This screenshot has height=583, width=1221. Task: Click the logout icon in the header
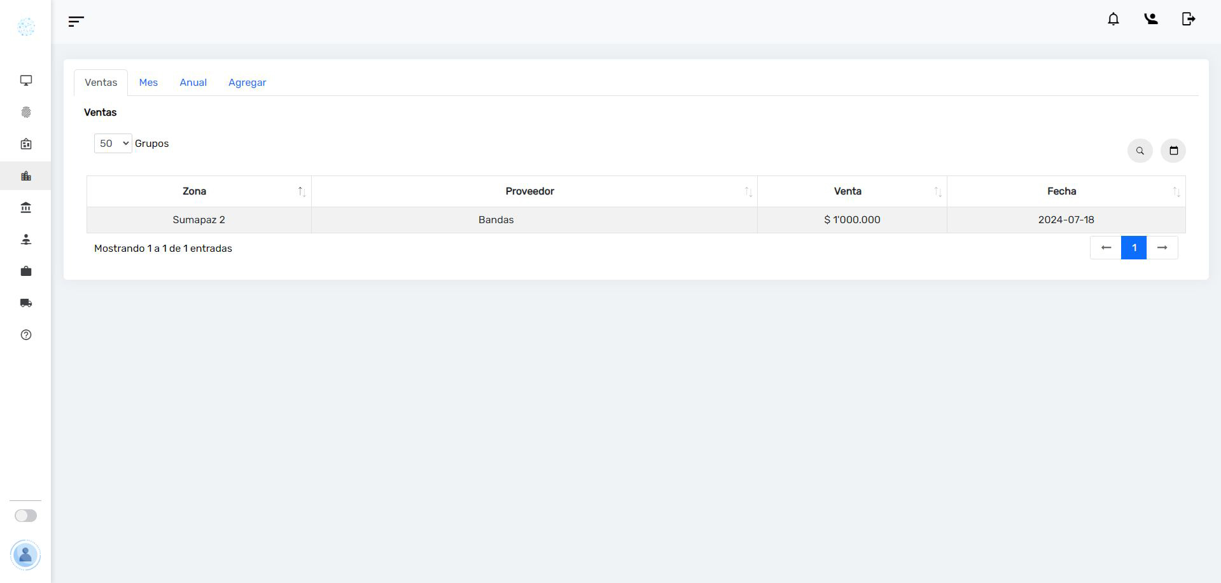click(1188, 19)
